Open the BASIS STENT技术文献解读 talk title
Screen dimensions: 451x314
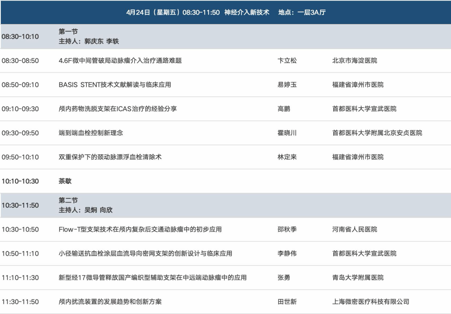coord(115,85)
